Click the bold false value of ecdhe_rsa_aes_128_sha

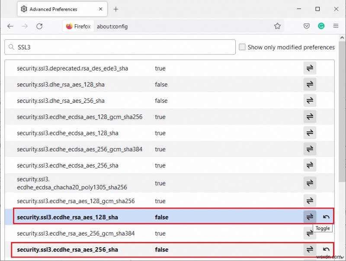coord(162,217)
